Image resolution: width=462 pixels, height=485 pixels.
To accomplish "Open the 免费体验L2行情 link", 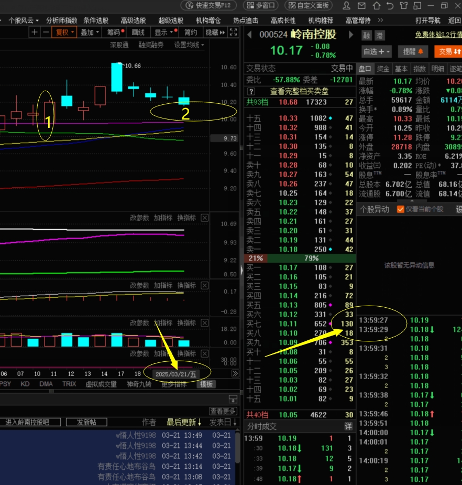I will (x=438, y=34).
